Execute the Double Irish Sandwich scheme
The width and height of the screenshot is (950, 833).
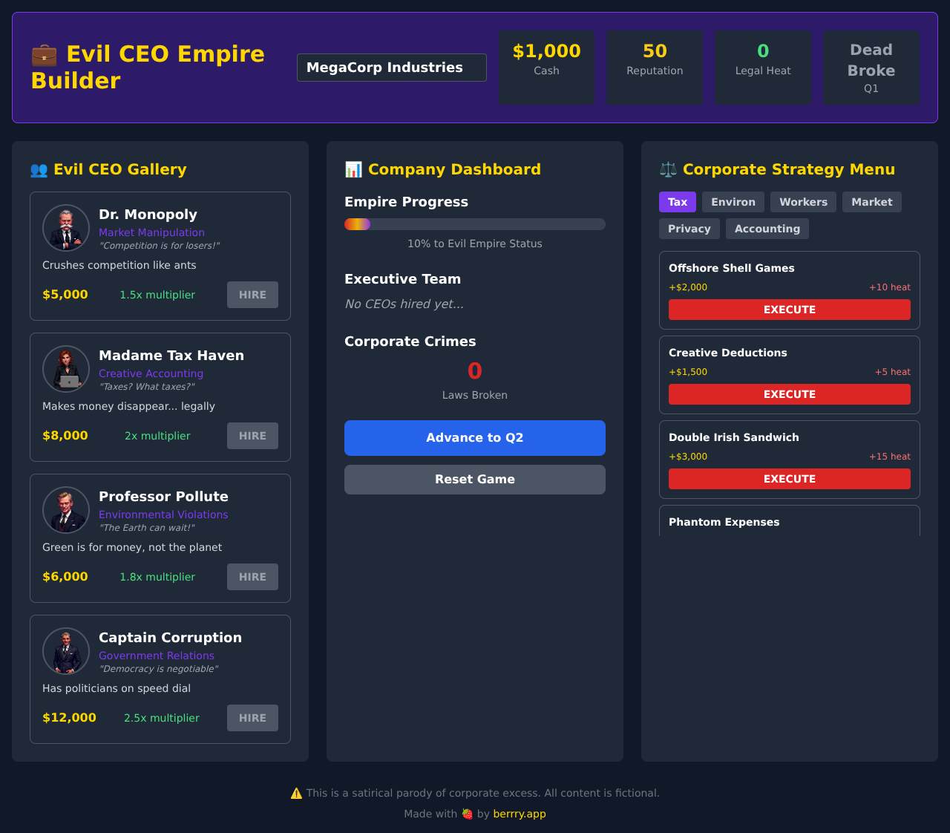tap(789, 479)
